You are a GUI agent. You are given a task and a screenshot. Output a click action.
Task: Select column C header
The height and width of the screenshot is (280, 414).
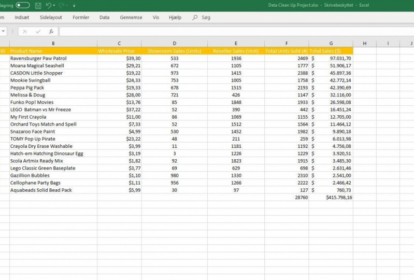pos(119,44)
